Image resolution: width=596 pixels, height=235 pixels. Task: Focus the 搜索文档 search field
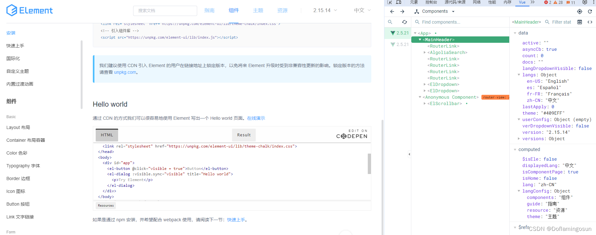tap(165, 11)
